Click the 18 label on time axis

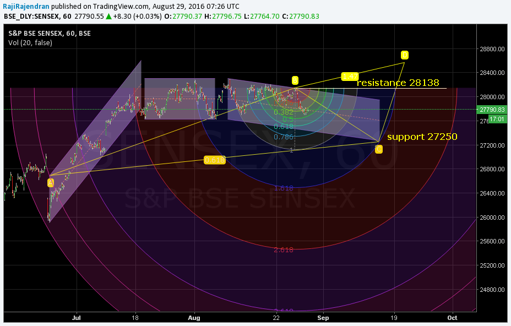click(x=135, y=318)
